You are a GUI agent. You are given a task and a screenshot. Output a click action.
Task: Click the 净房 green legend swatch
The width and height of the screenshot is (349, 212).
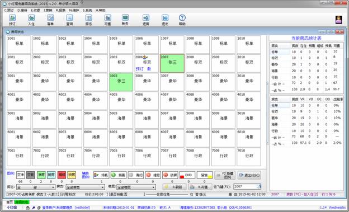click(x=41, y=175)
